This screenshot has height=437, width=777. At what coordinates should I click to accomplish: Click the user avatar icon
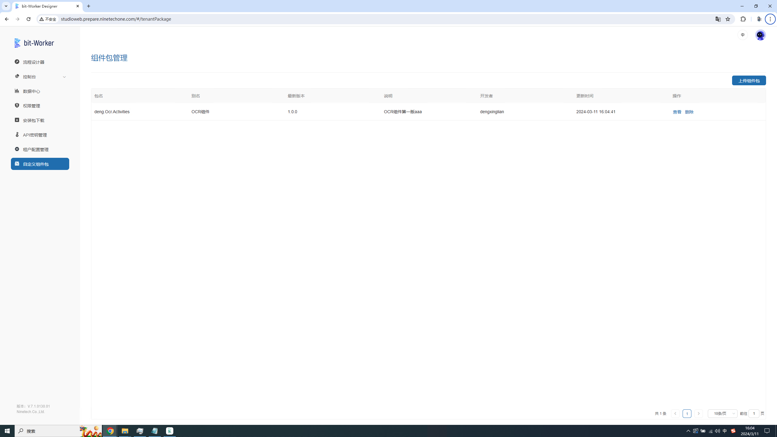click(x=760, y=35)
